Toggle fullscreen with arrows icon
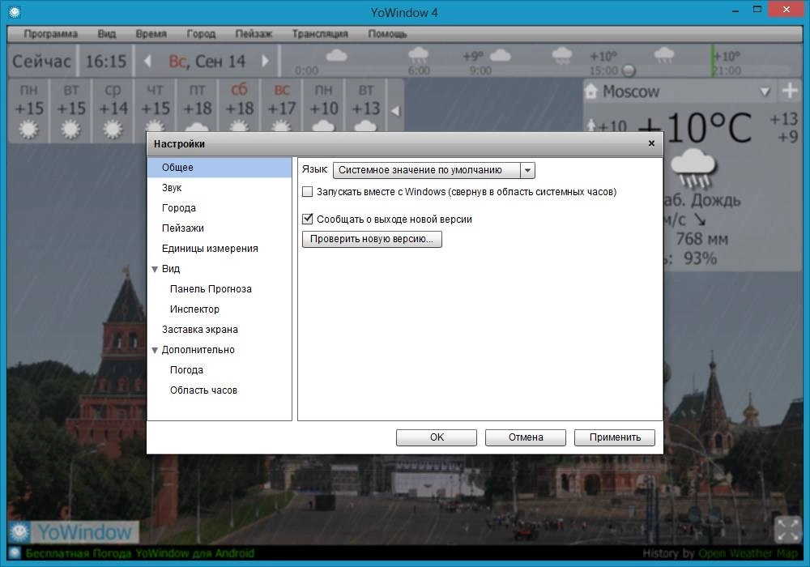Viewport: 810px width, 567px height. pos(788,530)
